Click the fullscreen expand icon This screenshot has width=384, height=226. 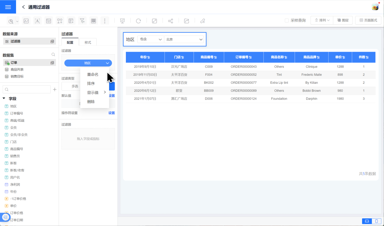coord(154,21)
